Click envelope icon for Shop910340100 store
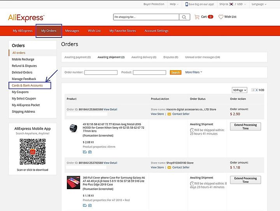280x211 pixels. (169, 167)
